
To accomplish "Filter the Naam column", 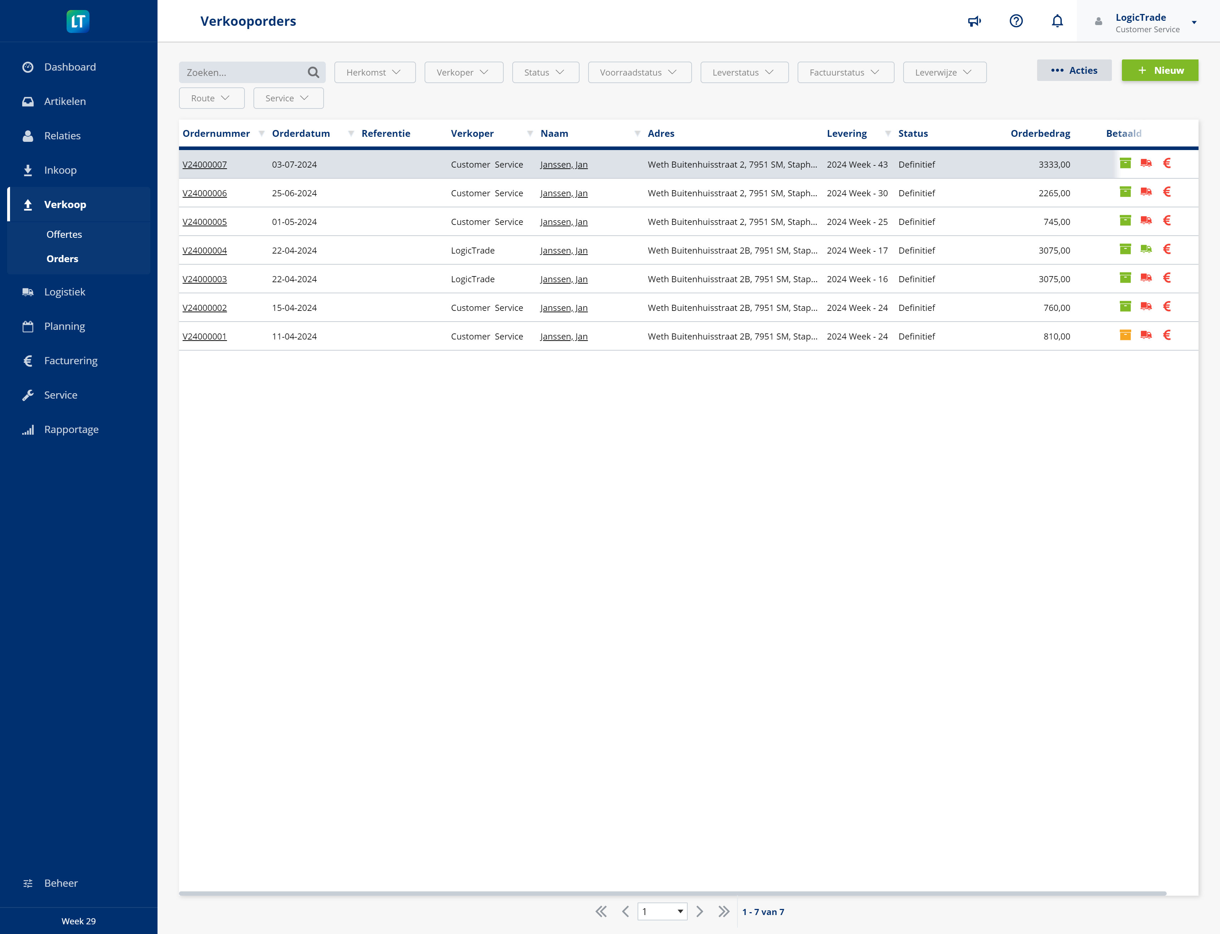I will tap(637, 134).
